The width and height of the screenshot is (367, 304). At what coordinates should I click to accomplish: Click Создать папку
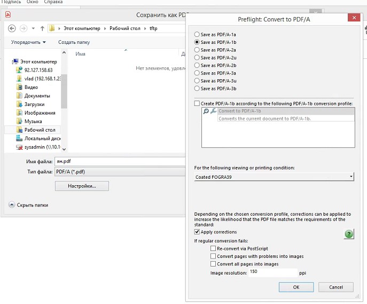coord(74,42)
